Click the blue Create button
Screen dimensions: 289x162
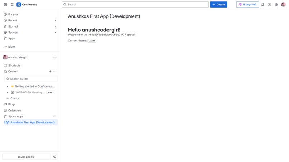click(x=219, y=4)
